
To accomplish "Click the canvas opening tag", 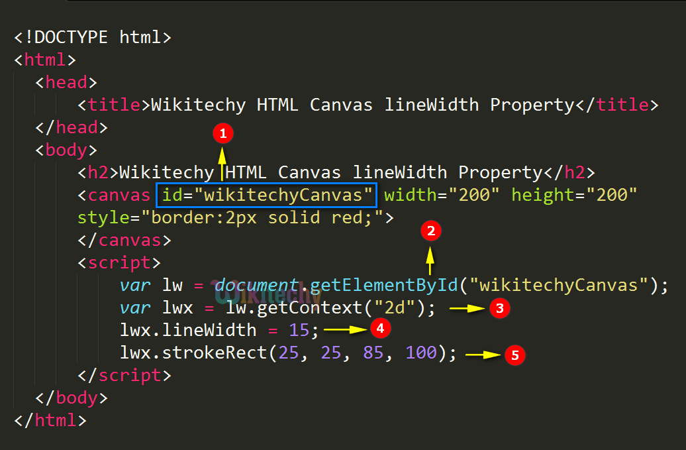I will [x=113, y=195].
